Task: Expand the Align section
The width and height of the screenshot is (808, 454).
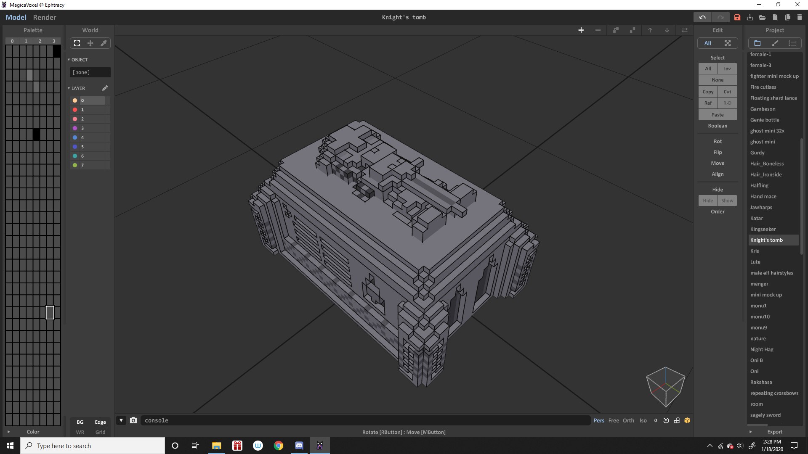Action: click(x=718, y=174)
